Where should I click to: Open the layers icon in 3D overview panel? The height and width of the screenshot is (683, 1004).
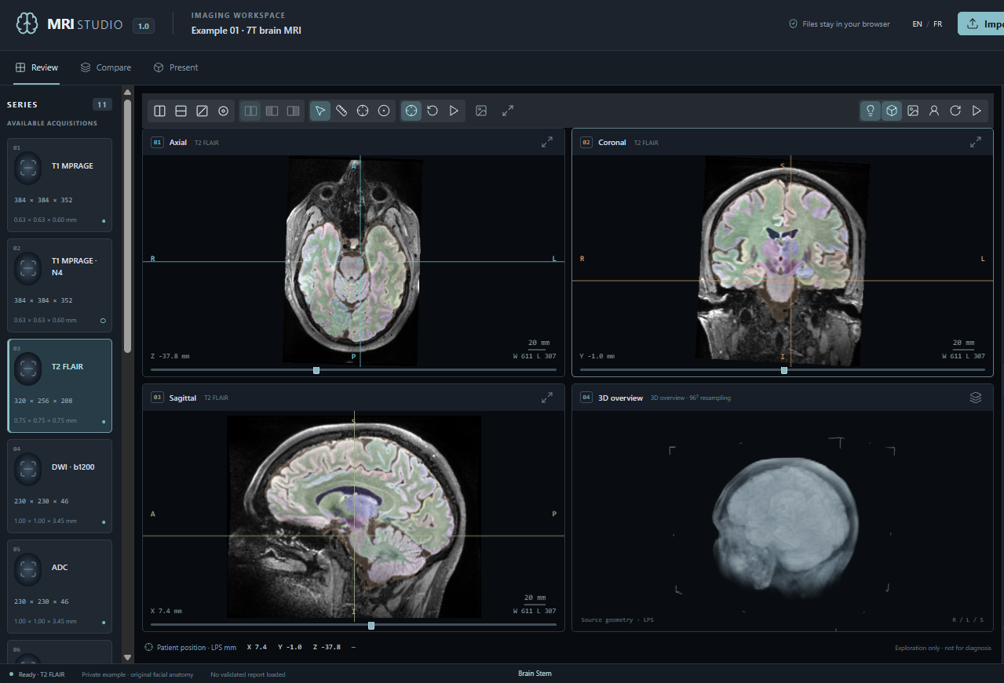(x=976, y=398)
